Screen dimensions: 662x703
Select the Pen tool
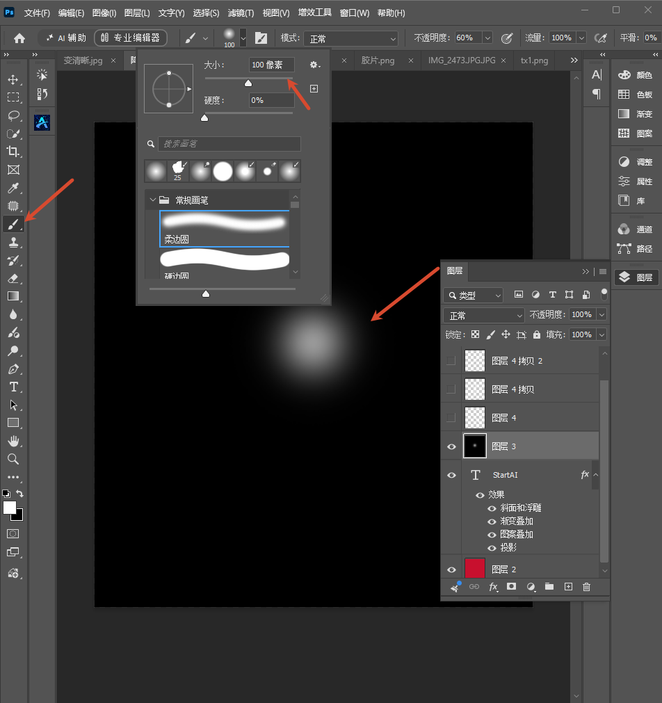coord(13,369)
